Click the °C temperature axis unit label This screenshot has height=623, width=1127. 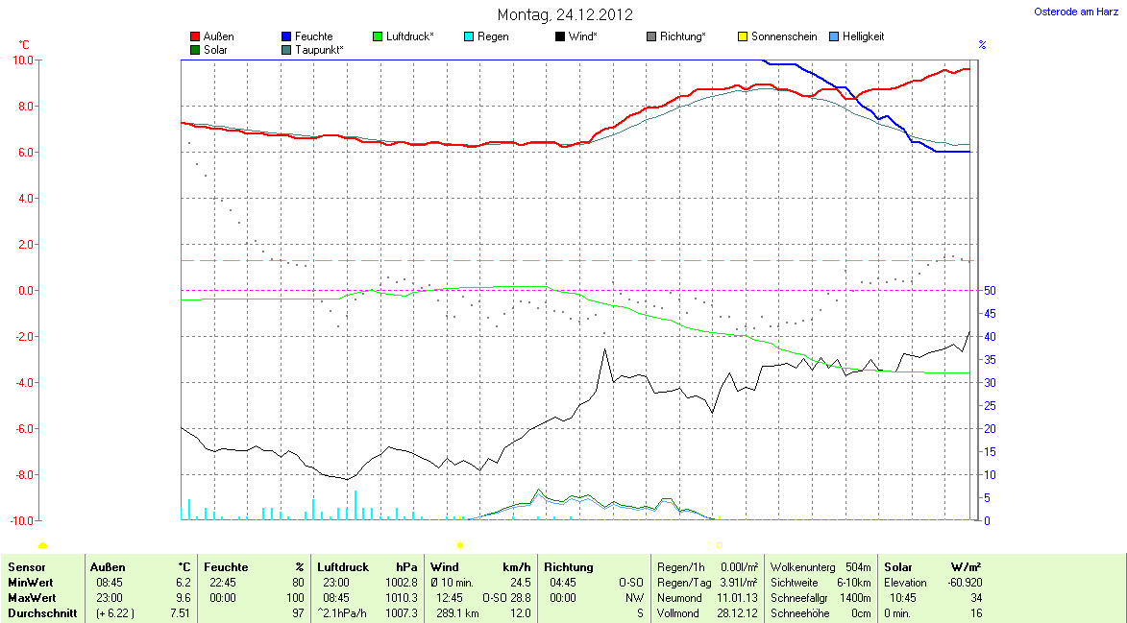(x=24, y=45)
